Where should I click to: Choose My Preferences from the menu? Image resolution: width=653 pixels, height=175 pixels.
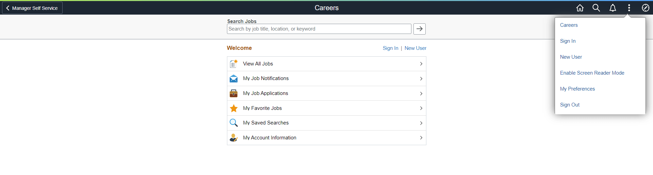[577, 89]
